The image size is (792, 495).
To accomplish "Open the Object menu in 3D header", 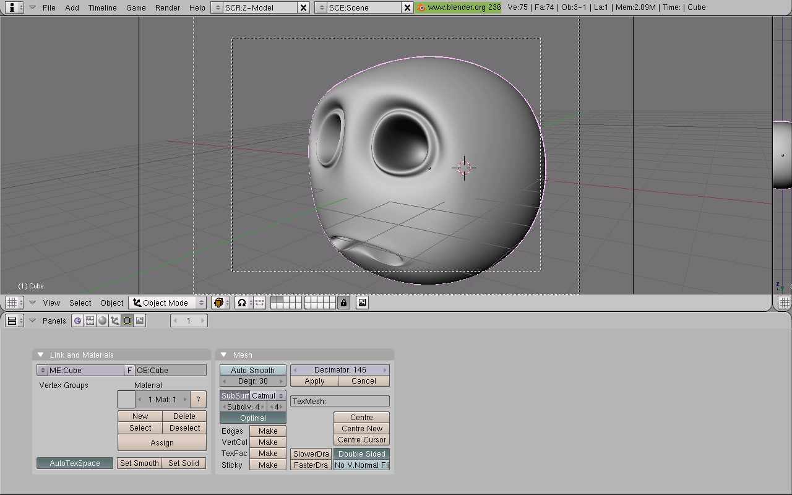I will pyautogui.click(x=111, y=303).
